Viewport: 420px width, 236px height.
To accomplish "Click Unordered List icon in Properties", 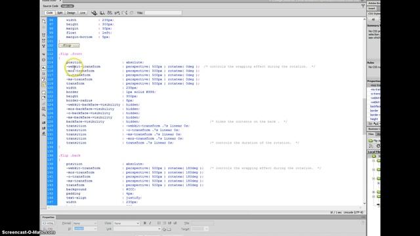I will tap(159, 223).
